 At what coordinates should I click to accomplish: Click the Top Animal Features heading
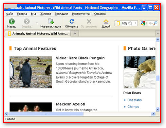click(x=35, y=48)
